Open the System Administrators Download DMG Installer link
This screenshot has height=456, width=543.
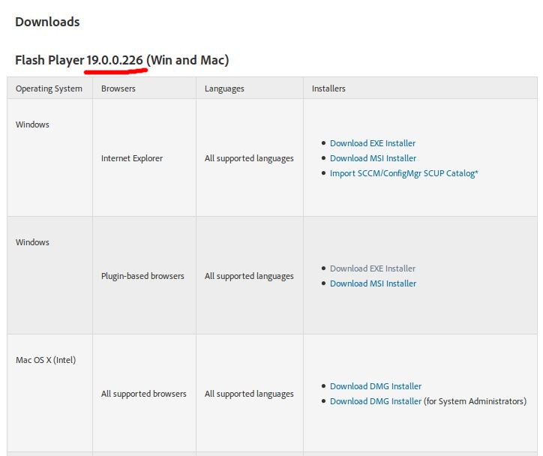coord(376,401)
